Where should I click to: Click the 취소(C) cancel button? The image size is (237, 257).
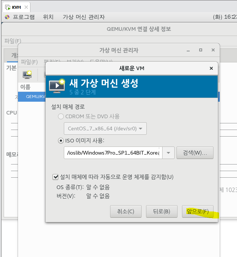point(125,211)
